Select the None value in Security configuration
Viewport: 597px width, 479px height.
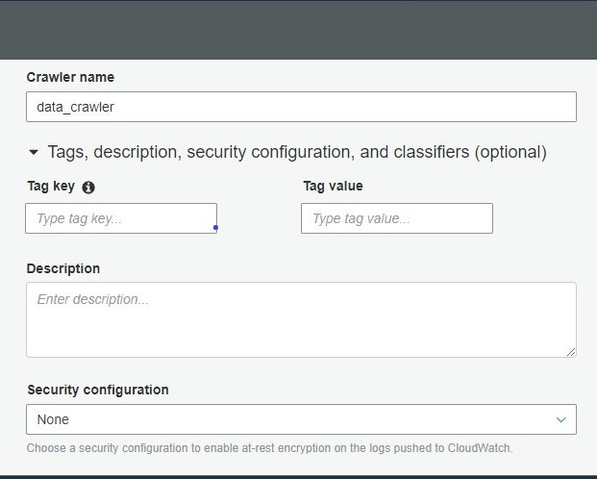click(x=53, y=419)
